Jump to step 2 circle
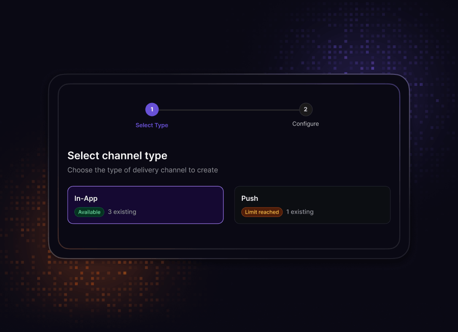This screenshot has height=332, width=458. [x=305, y=110]
